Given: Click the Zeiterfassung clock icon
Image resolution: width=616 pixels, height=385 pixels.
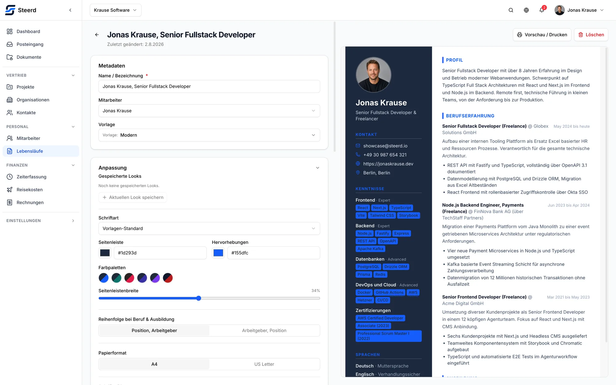Looking at the screenshot, I should 10,177.
